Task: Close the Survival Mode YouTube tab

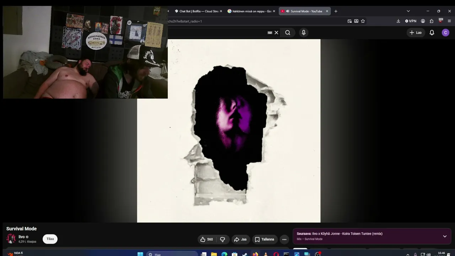Action: [x=327, y=11]
